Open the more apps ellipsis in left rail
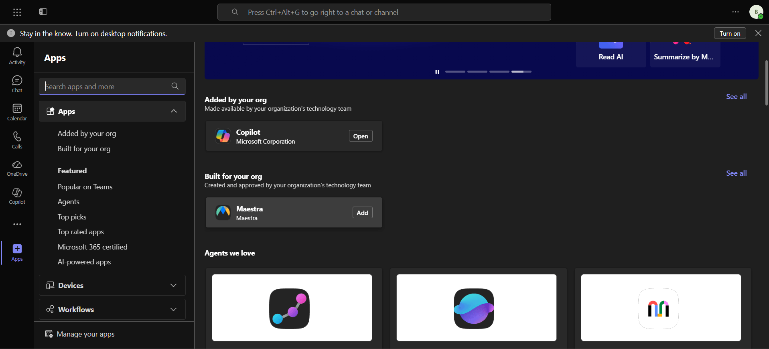Viewport: 769px width, 349px height. 17,224
